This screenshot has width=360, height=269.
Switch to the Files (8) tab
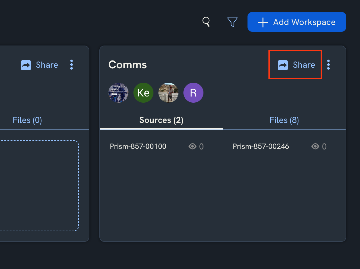click(x=284, y=120)
